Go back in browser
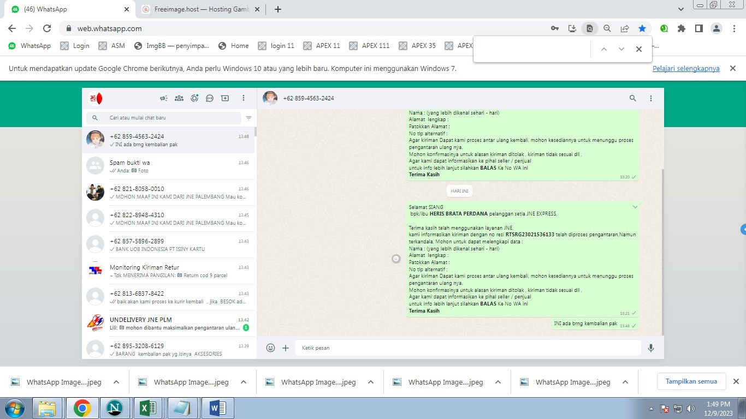 point(12,28)
